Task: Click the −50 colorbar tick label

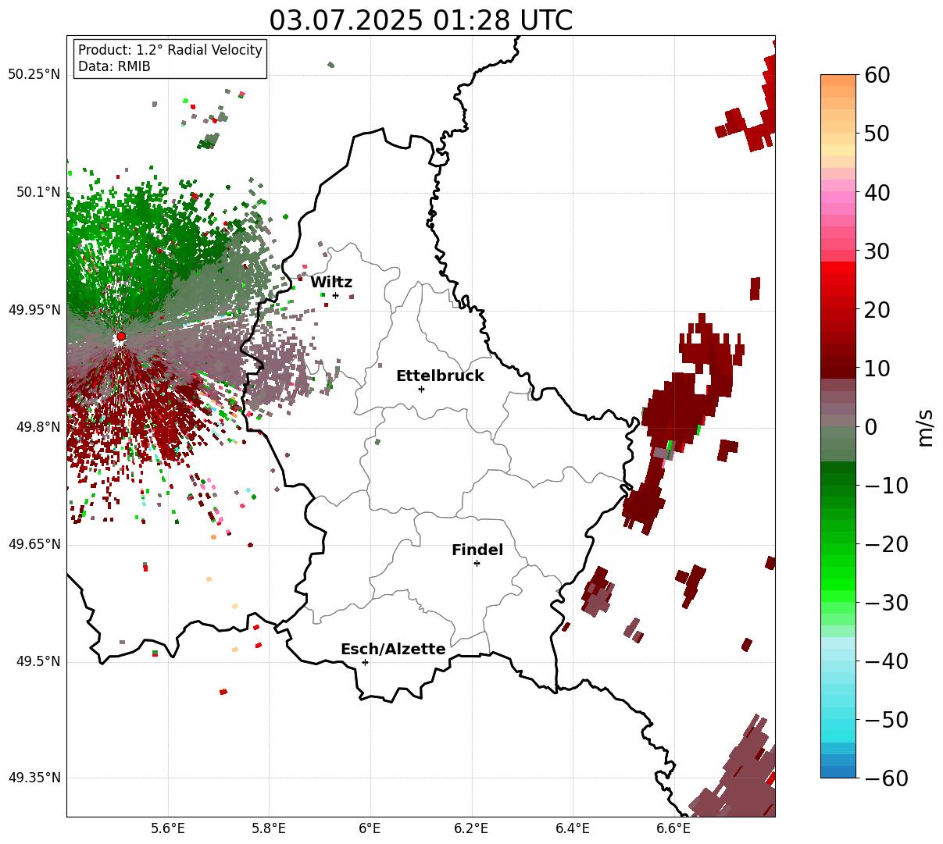Action: point(886,720)
